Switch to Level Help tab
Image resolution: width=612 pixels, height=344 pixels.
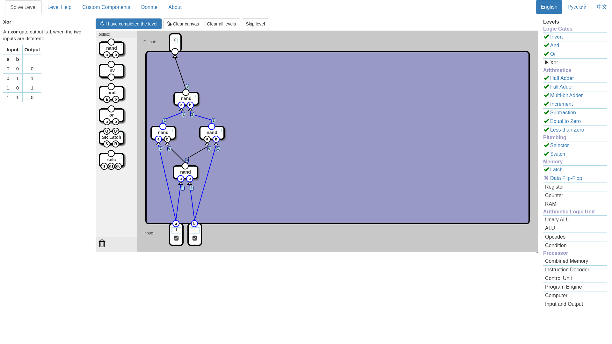coord(59,7)
